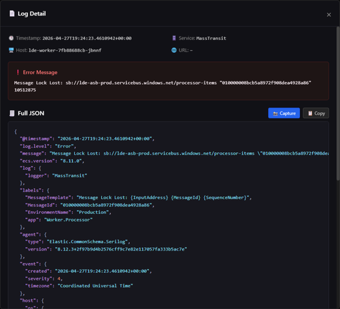Click the Capture button
The image size is (340, 309).
point(284,113)
